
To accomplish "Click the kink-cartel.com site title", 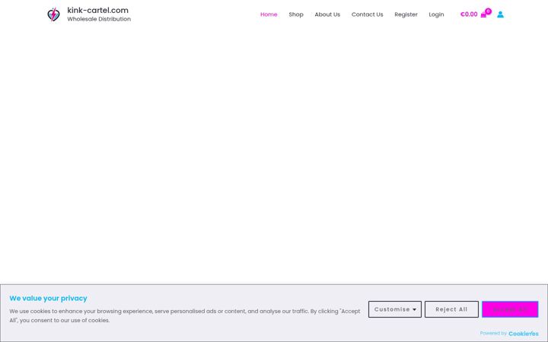I will tap(98, 10).
